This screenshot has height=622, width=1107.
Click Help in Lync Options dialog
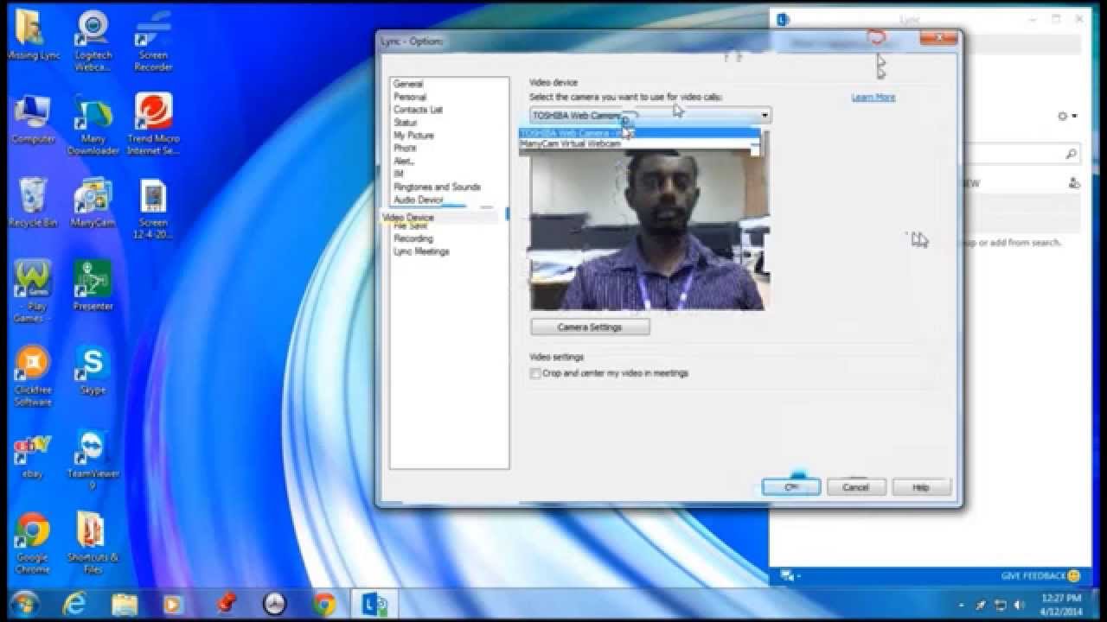[x=921, y=487]
